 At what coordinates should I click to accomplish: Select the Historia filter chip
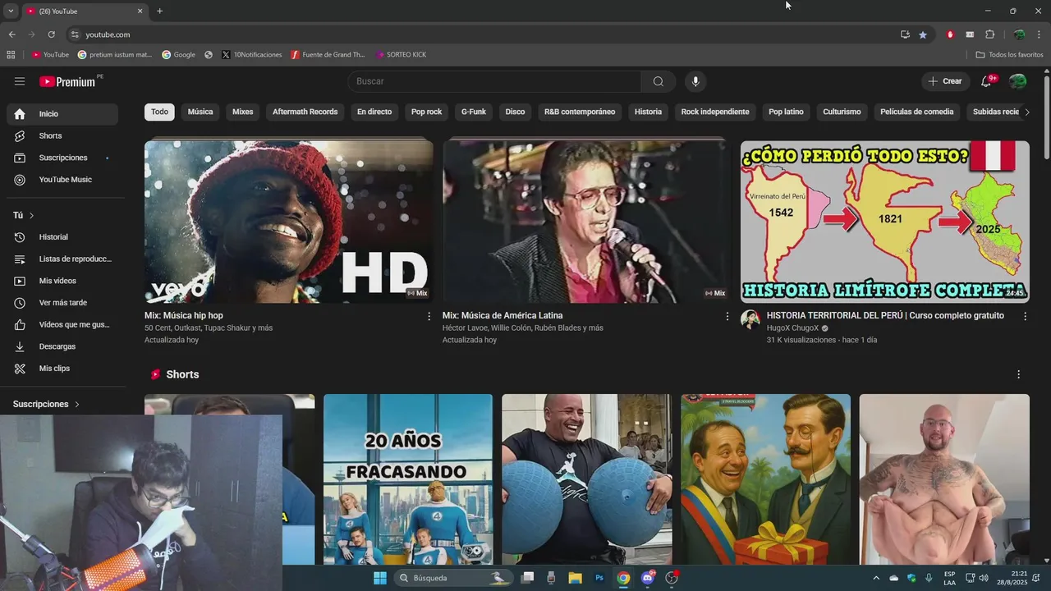[x=648, y=112]
